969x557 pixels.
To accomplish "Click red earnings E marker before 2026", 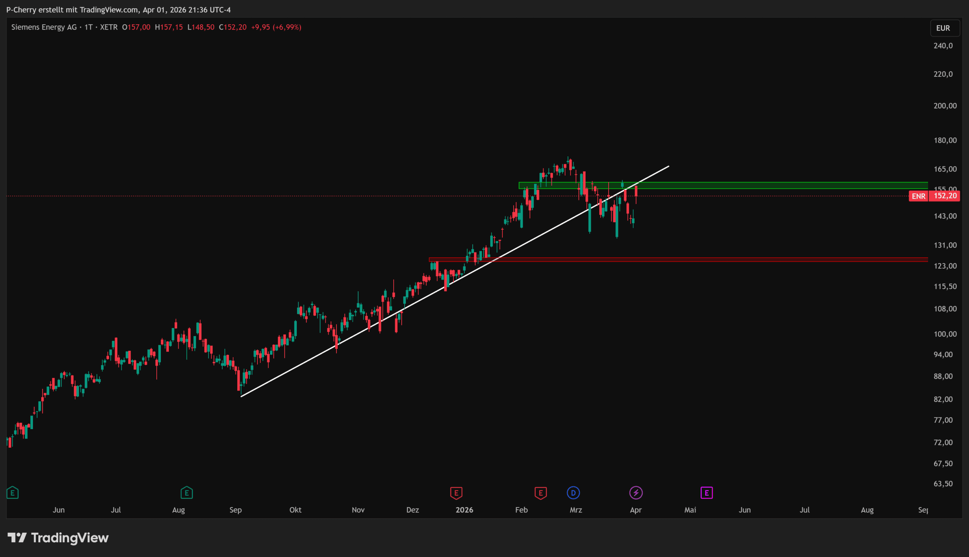I will (x=456, y=493).
